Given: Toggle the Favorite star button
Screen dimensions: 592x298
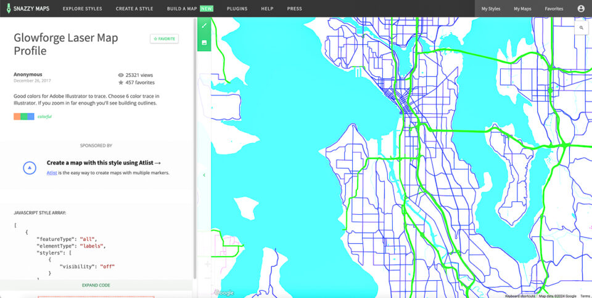Looking at the screenshot, I should pyautogui.click(x=164, y=39).
